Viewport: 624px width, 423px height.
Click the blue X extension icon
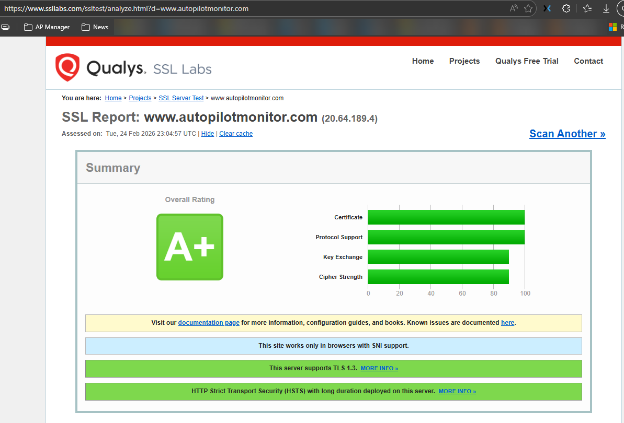tap(547, 8)
